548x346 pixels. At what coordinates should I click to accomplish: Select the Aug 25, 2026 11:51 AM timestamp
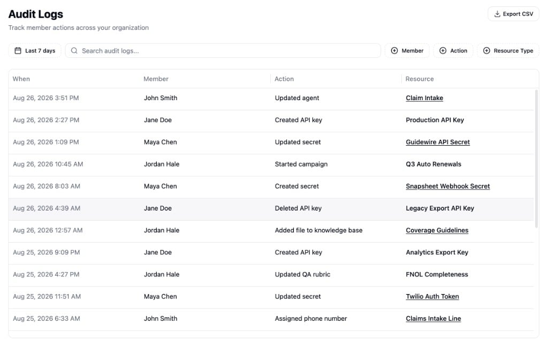click(x=47, y=297)
